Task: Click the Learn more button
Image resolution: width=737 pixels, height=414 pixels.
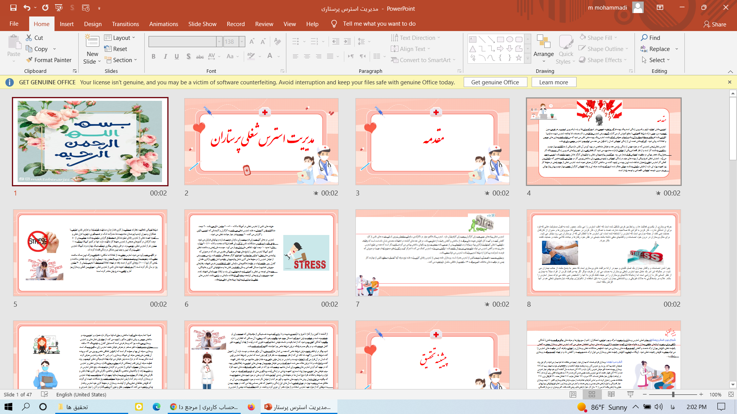Action: tap(553, 82)
